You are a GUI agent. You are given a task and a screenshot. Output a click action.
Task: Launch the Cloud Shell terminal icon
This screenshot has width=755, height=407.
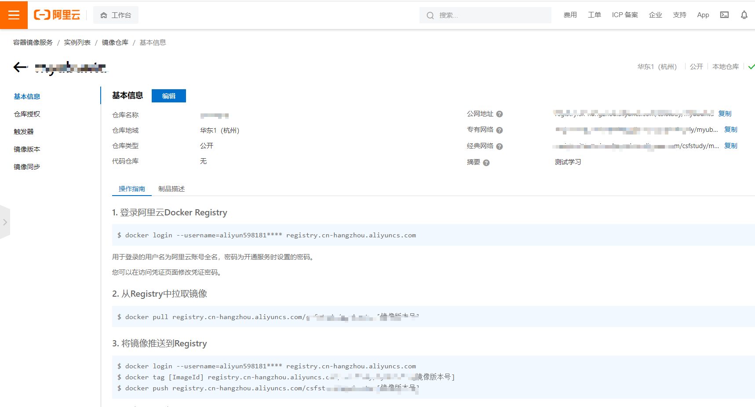coord(724,15)
